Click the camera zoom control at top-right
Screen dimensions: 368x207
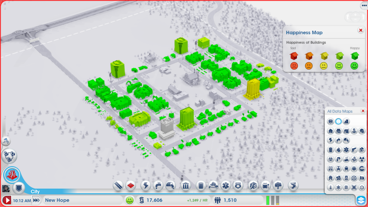[x=356, y=16]
